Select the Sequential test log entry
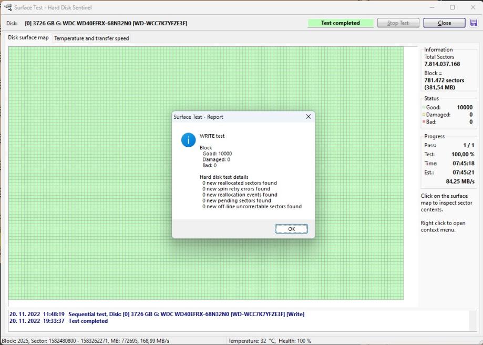 point(157,314)
